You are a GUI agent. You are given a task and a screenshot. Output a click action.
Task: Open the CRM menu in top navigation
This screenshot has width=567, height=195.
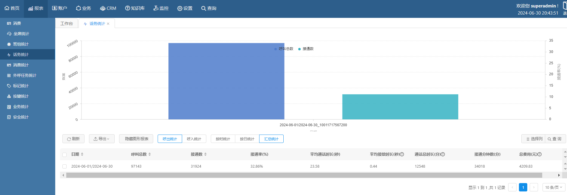click(x=108, y=8)
